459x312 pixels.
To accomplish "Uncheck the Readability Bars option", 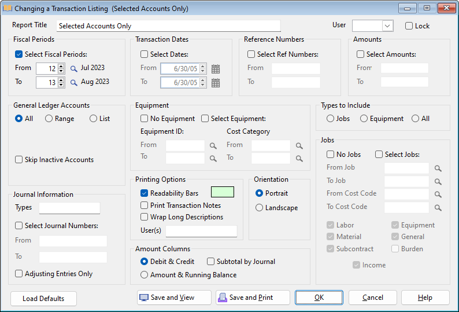I will 144,193.
